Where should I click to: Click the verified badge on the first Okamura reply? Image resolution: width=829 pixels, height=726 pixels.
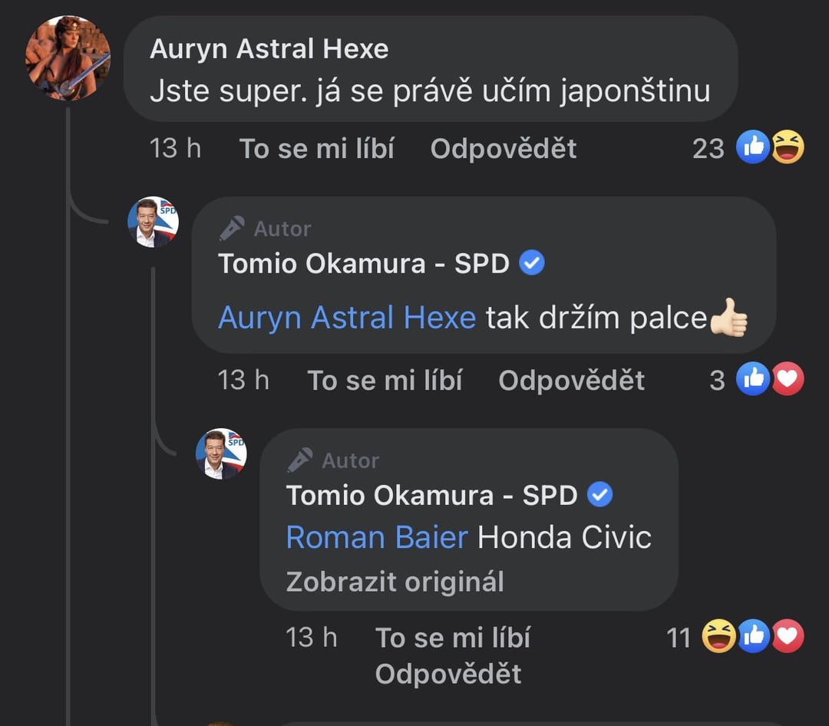(x=532, y=262)
